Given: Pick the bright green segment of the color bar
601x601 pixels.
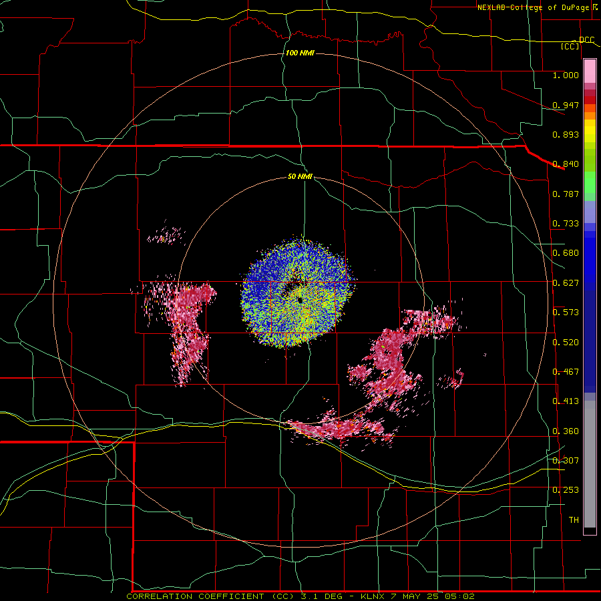Looking at the screenshot, I should 590,182.
